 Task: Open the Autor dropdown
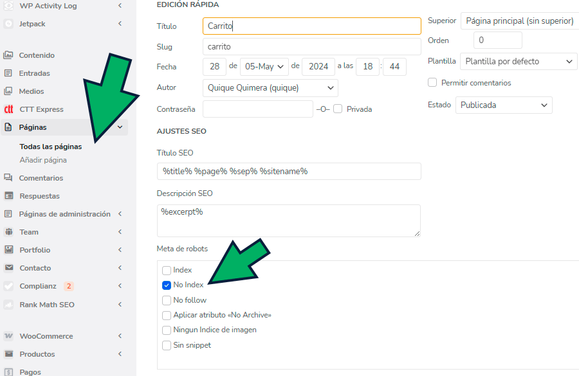[x=270, y=87]
